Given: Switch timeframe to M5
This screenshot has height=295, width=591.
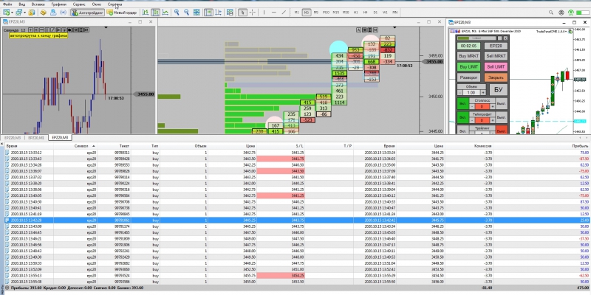Looking at the screenshot, I should tap(316, 13).
